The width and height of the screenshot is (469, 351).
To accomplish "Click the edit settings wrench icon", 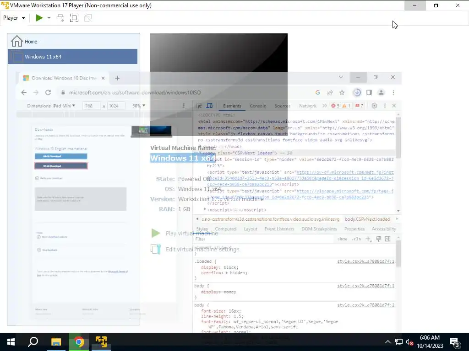I will click(156, 249).
